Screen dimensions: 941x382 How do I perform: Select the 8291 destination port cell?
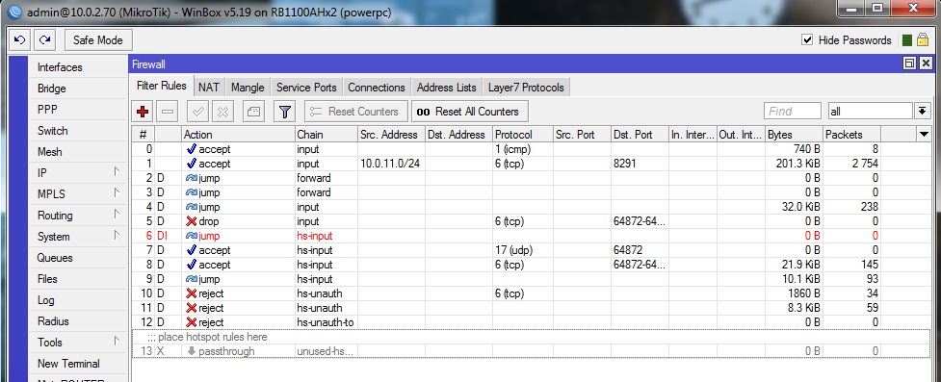point(640,164)
